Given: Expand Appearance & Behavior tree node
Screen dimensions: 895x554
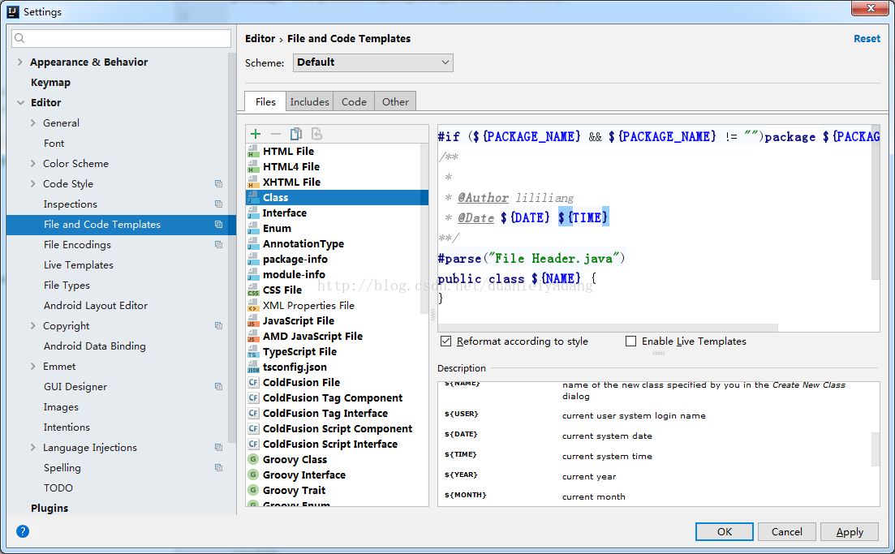Looking at the screenshot, I should click(20, 62).
